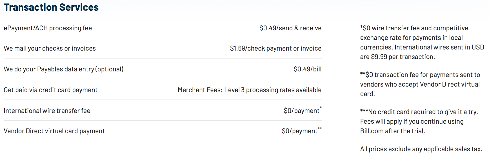Screen dimensions: 489x158
Task: Click the $0/payment price with double asterisk
Action: pos(301,131)
